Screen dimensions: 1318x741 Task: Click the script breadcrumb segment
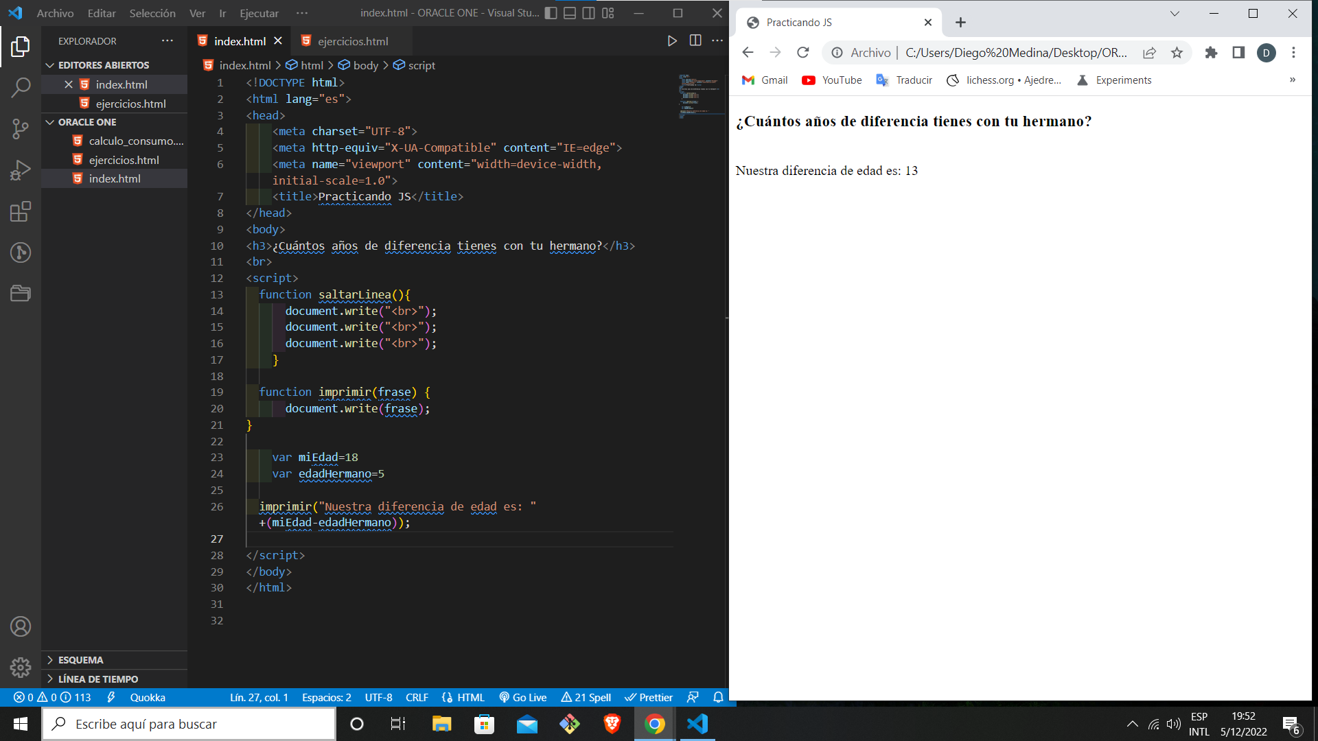[415, 65]
